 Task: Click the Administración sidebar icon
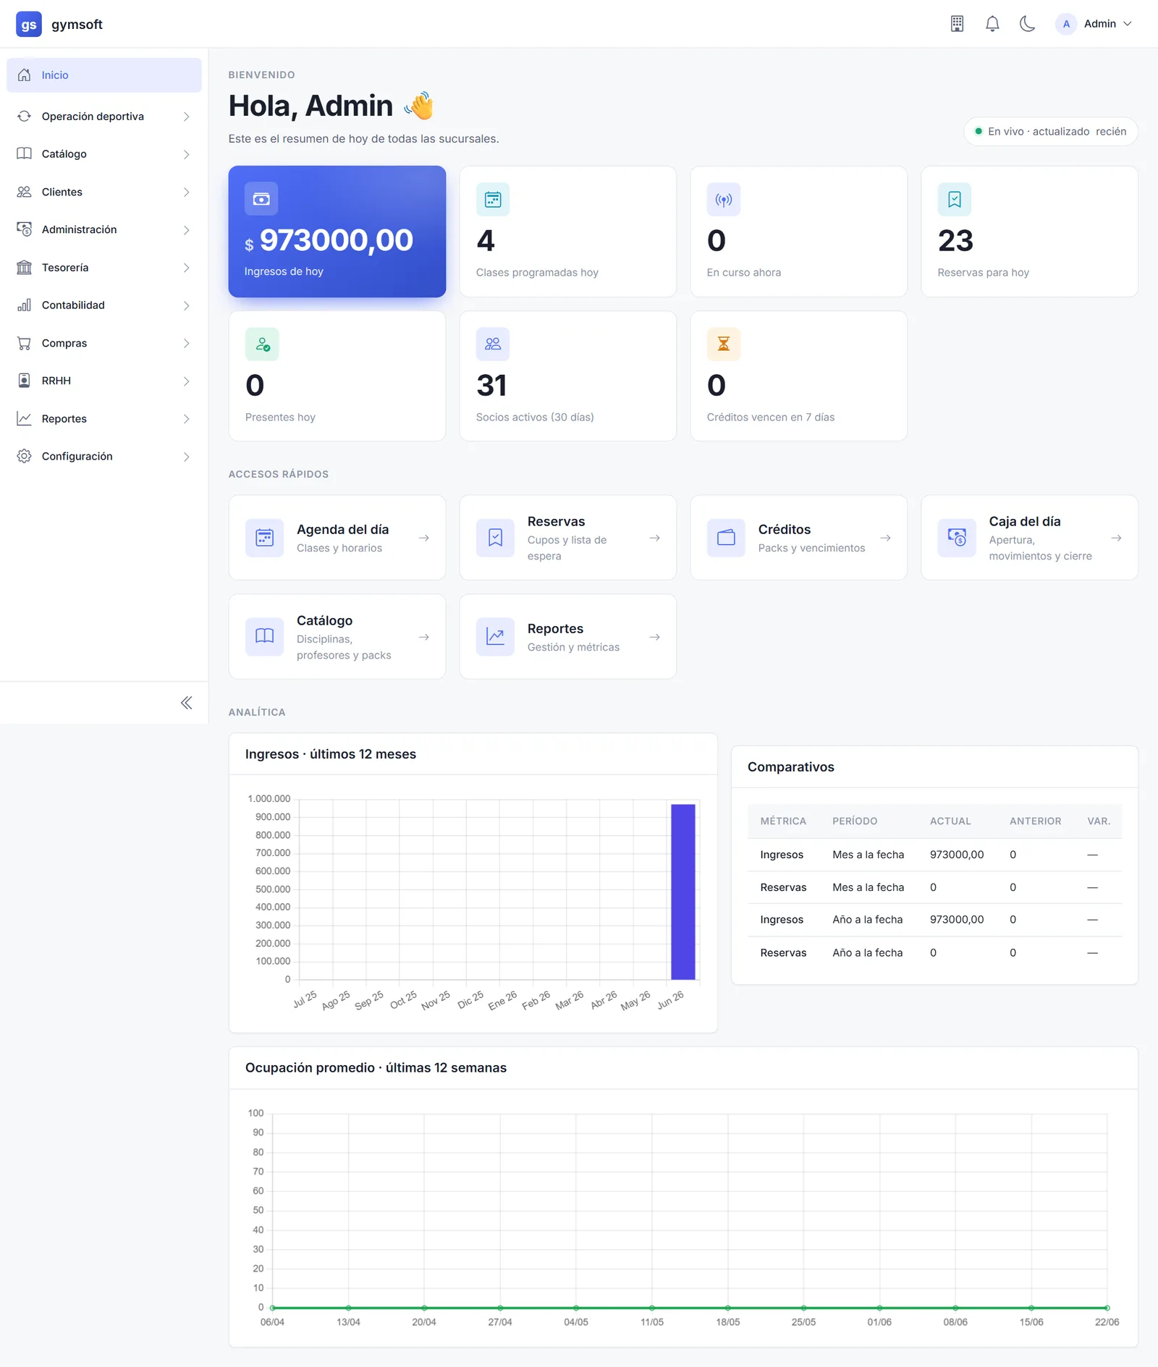pyautogui.click(x=24, y=229)
